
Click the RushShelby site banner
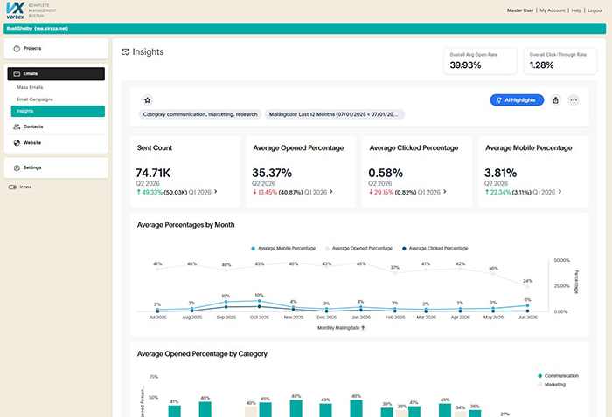pyautogui.click(x=305, y=29)
